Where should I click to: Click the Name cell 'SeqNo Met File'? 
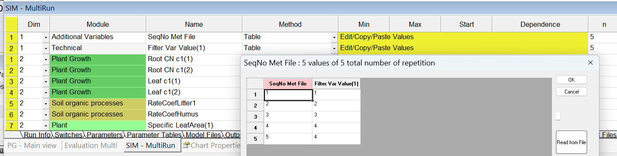pos(194,37)
